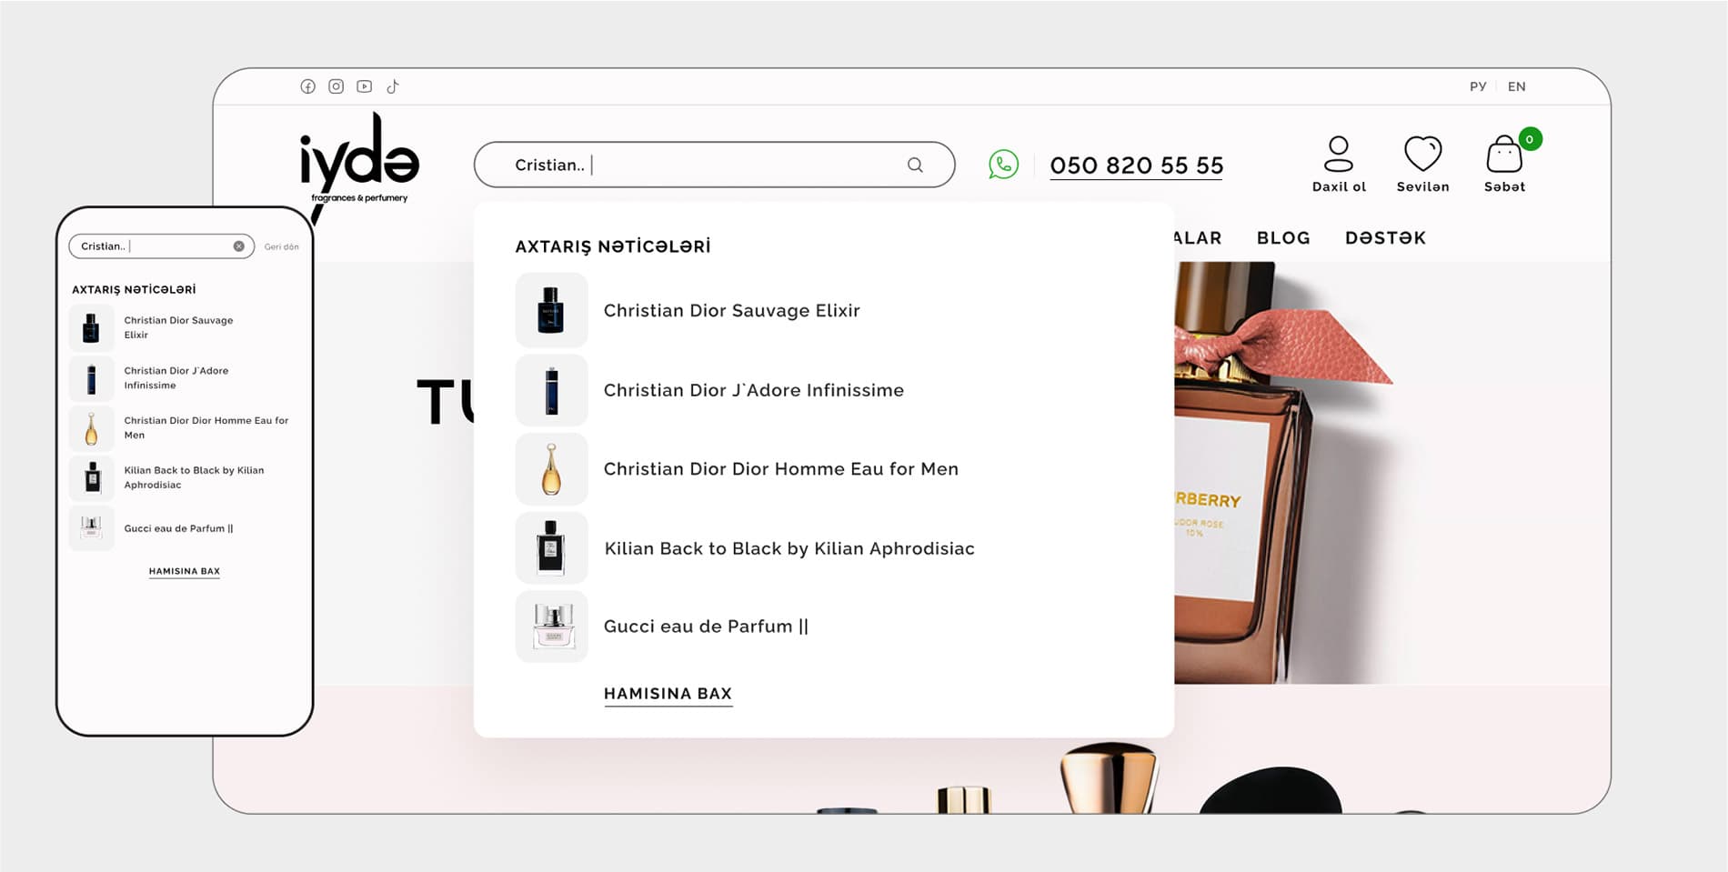
Task: Switch language to РУ
Action: tap(1478, 86)
